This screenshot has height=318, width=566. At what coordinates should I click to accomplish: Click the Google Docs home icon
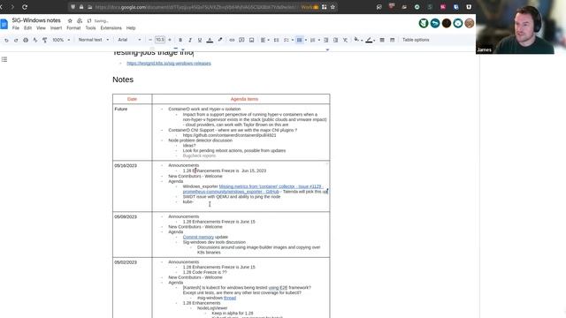[4, 24]
